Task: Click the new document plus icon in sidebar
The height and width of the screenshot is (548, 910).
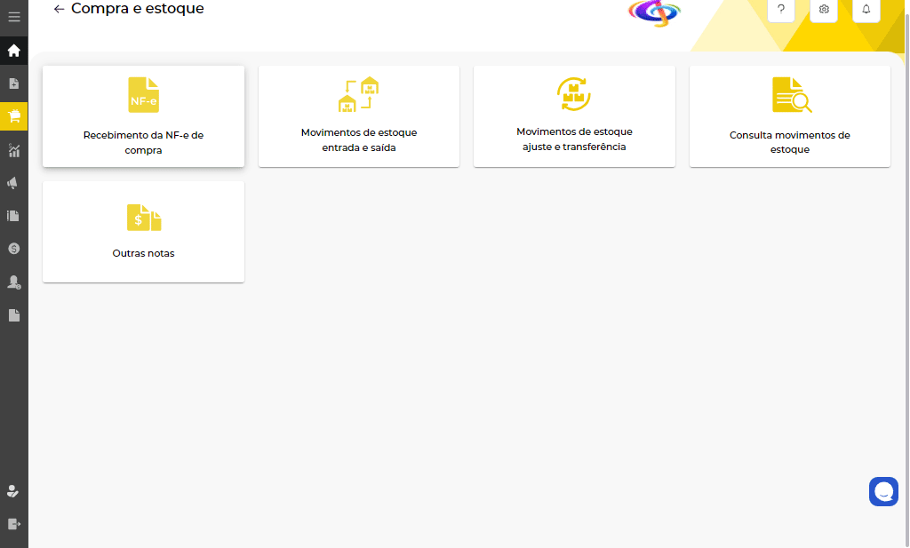Action: click(x=14, y=83)
